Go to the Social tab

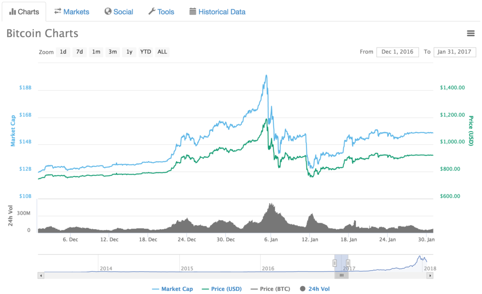point(119,12)
